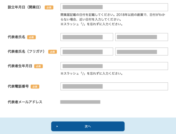Click the 設立年月日（開業日） input field

point(114,7)
